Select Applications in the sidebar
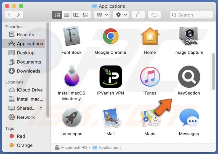 tap(24, 44)
